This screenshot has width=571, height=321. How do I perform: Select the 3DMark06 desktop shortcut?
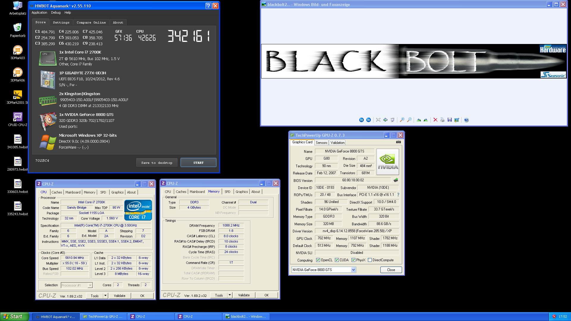point(18,75)
